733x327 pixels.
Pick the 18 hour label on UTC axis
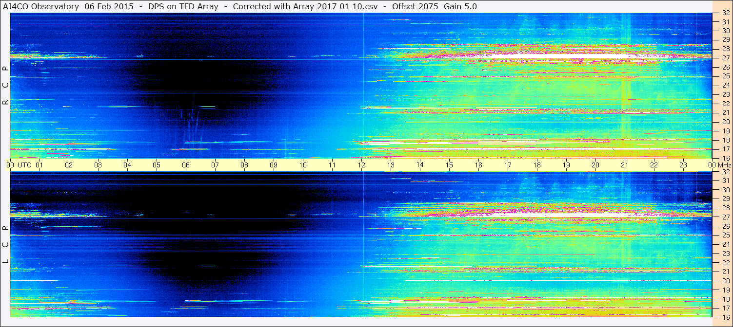pos(537,165)
